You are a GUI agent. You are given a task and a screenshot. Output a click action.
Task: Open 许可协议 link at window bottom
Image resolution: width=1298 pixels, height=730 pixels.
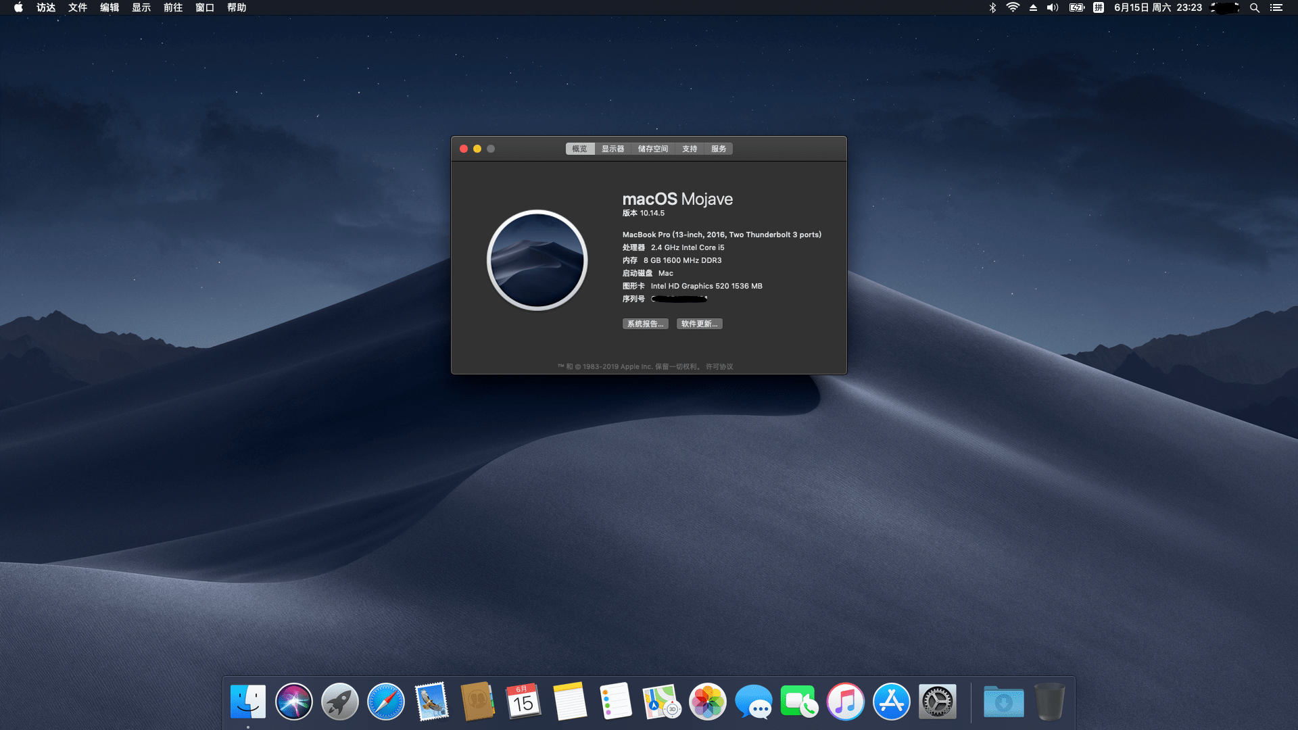click(x=719, y=366)
